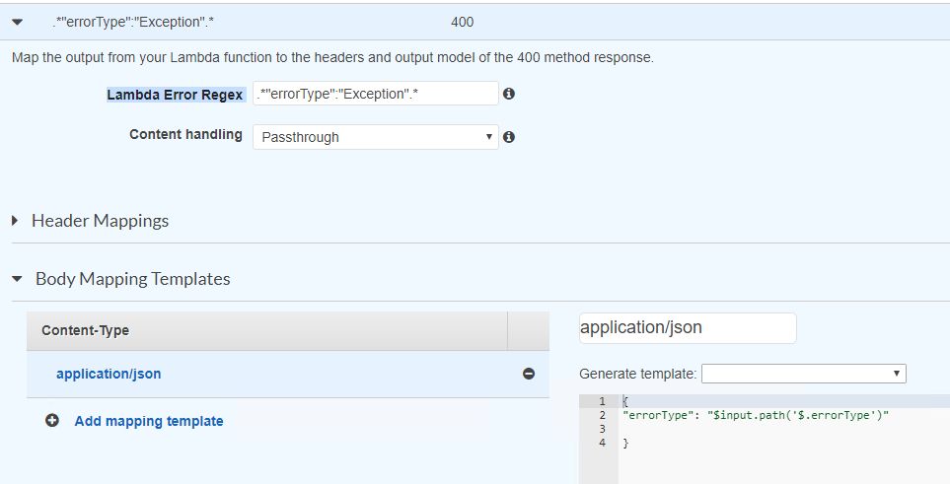The height and width of the screenshot is (484, 950).
Task: Click info icon beside Lambda Error Regex
Action: [509, 94]
